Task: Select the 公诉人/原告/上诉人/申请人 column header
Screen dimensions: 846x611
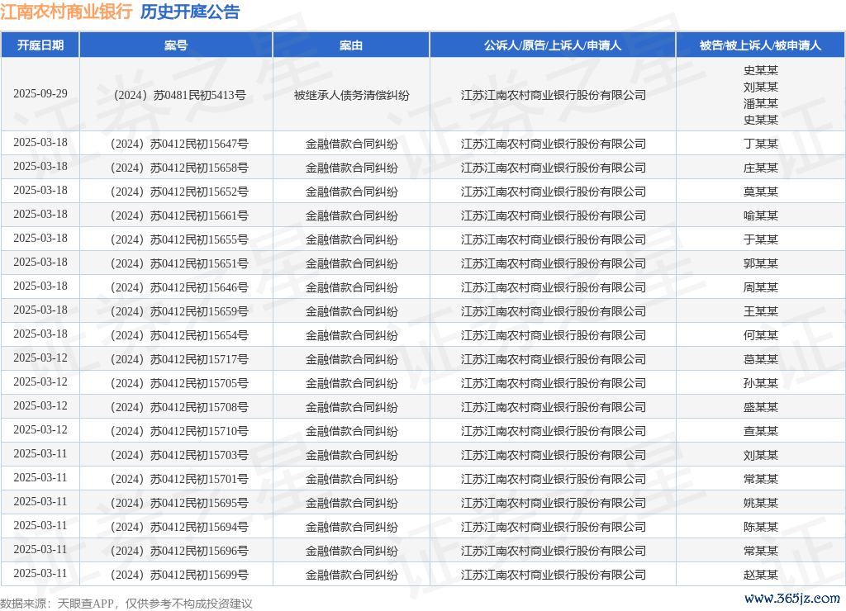Action: click(553, 45)
